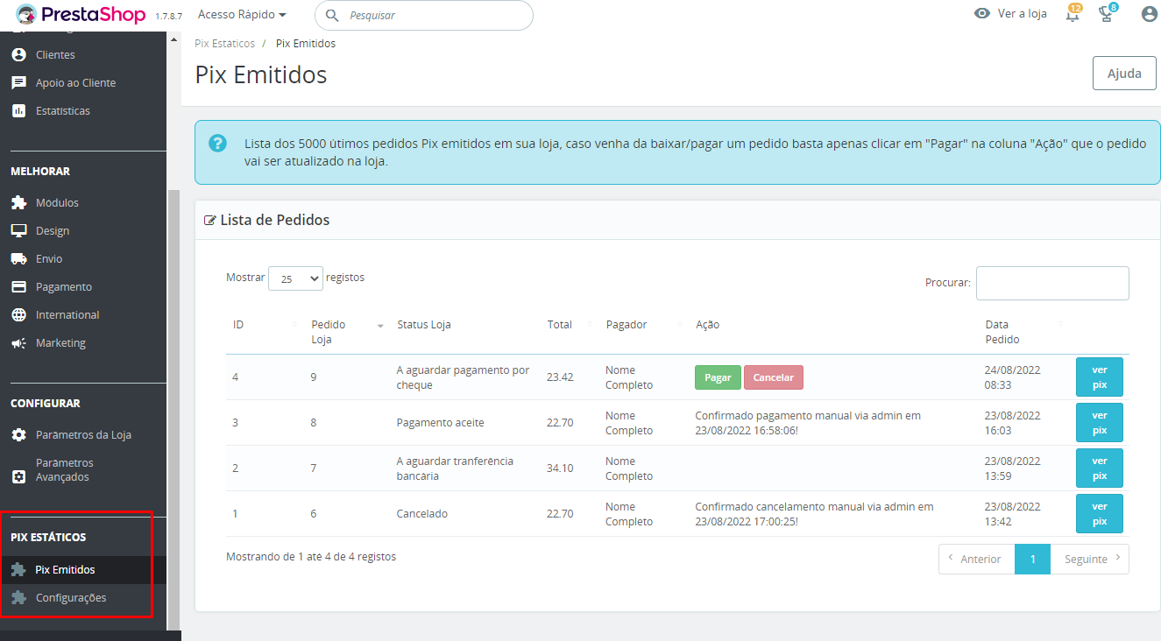Sort by the Pedido Loja column
Viewport: 1161px width, 641px height.
point(347,332)
